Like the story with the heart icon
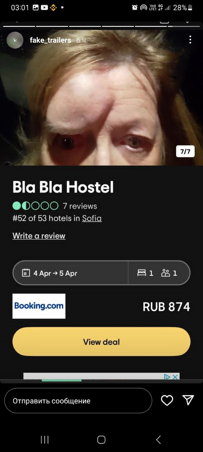This screenshot has width=203, height=452. tap(167, 400)
